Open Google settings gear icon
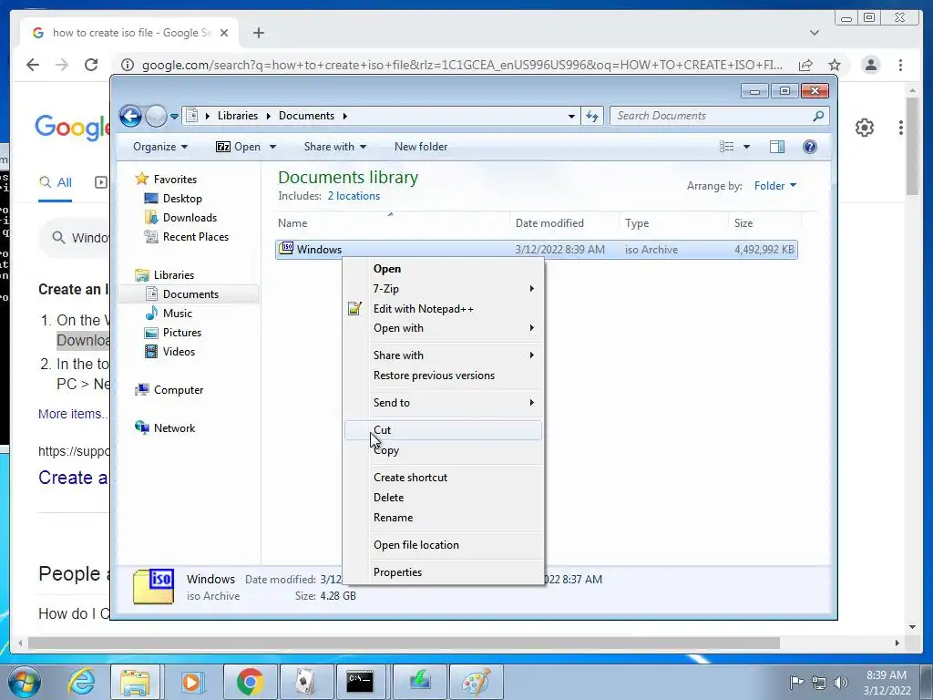The image size is (933, 700). click(x=864, y=128)
